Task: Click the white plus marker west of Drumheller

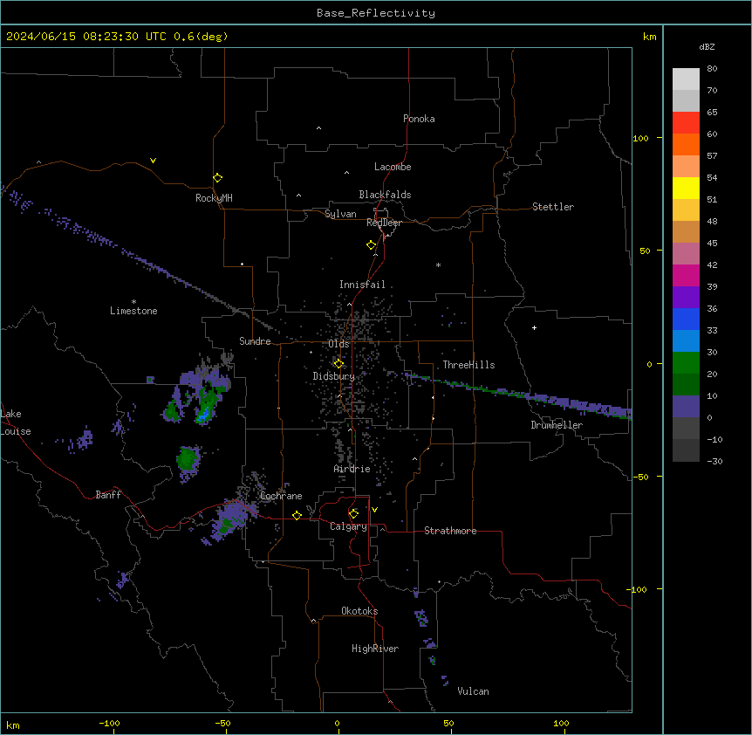Action: 534,327
